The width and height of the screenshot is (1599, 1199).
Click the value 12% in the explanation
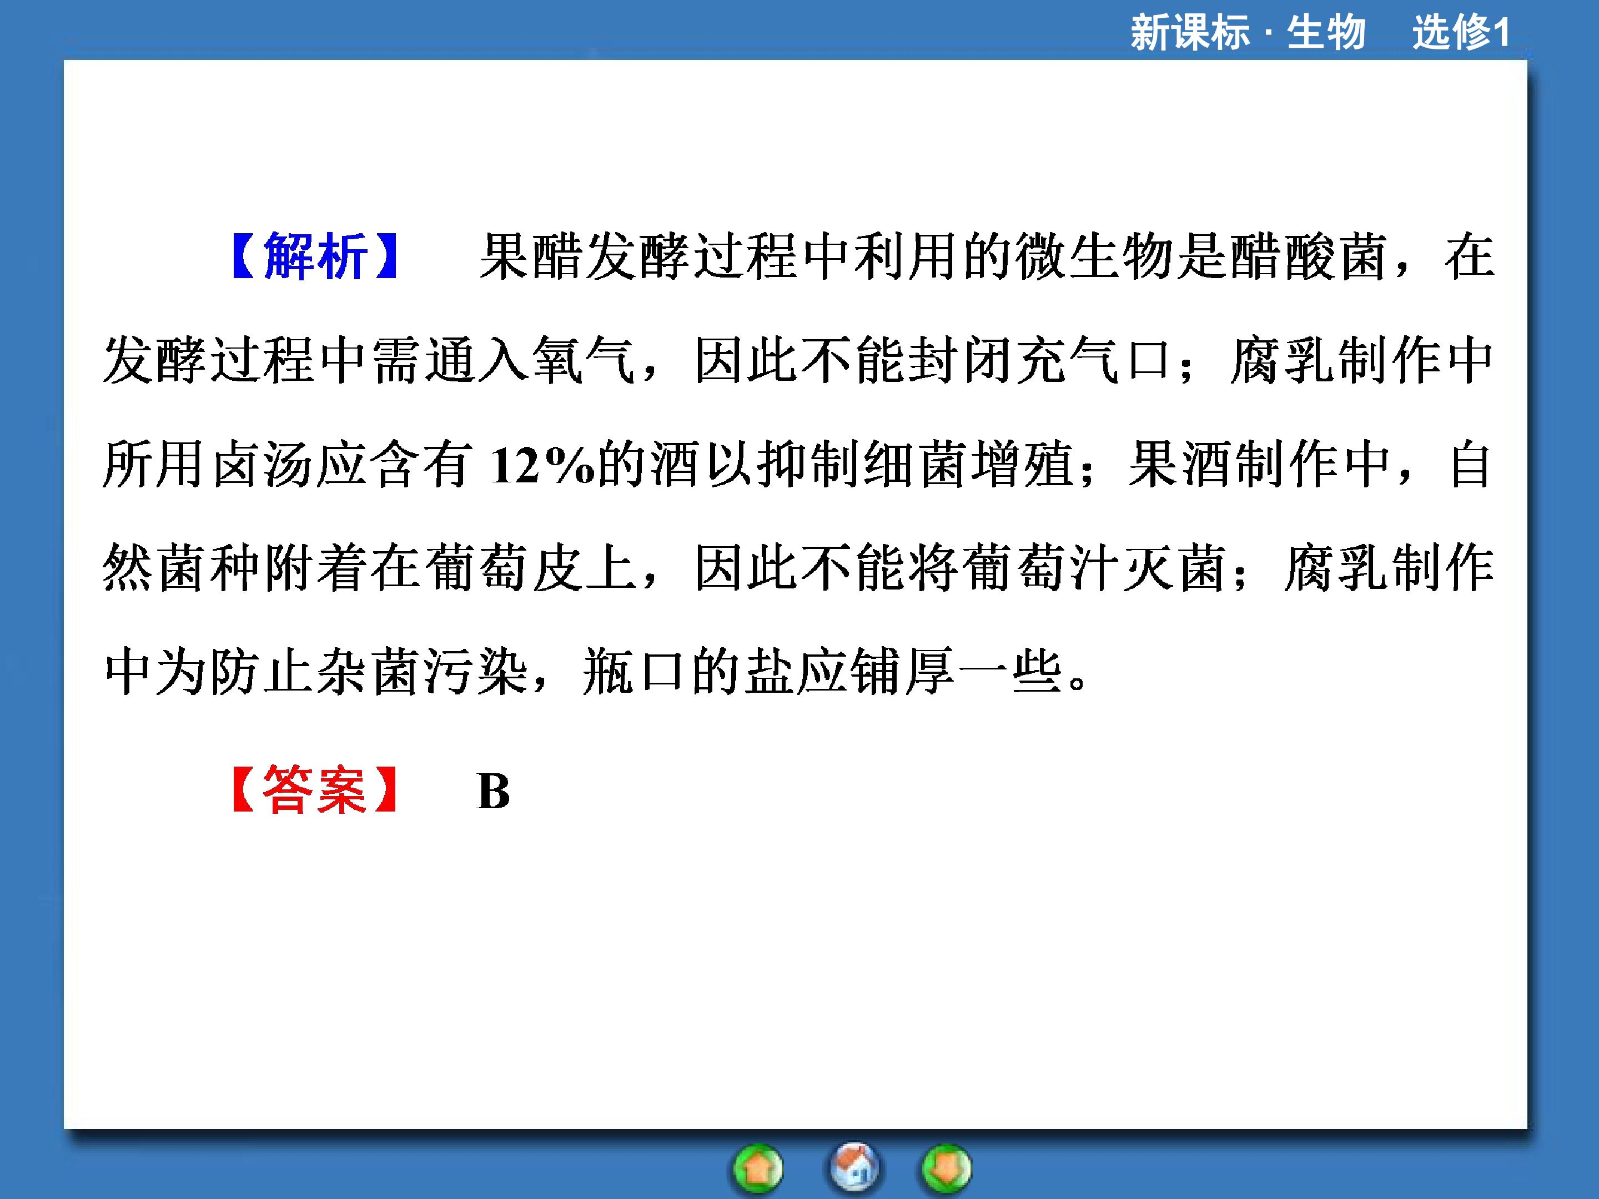[542, 465]
